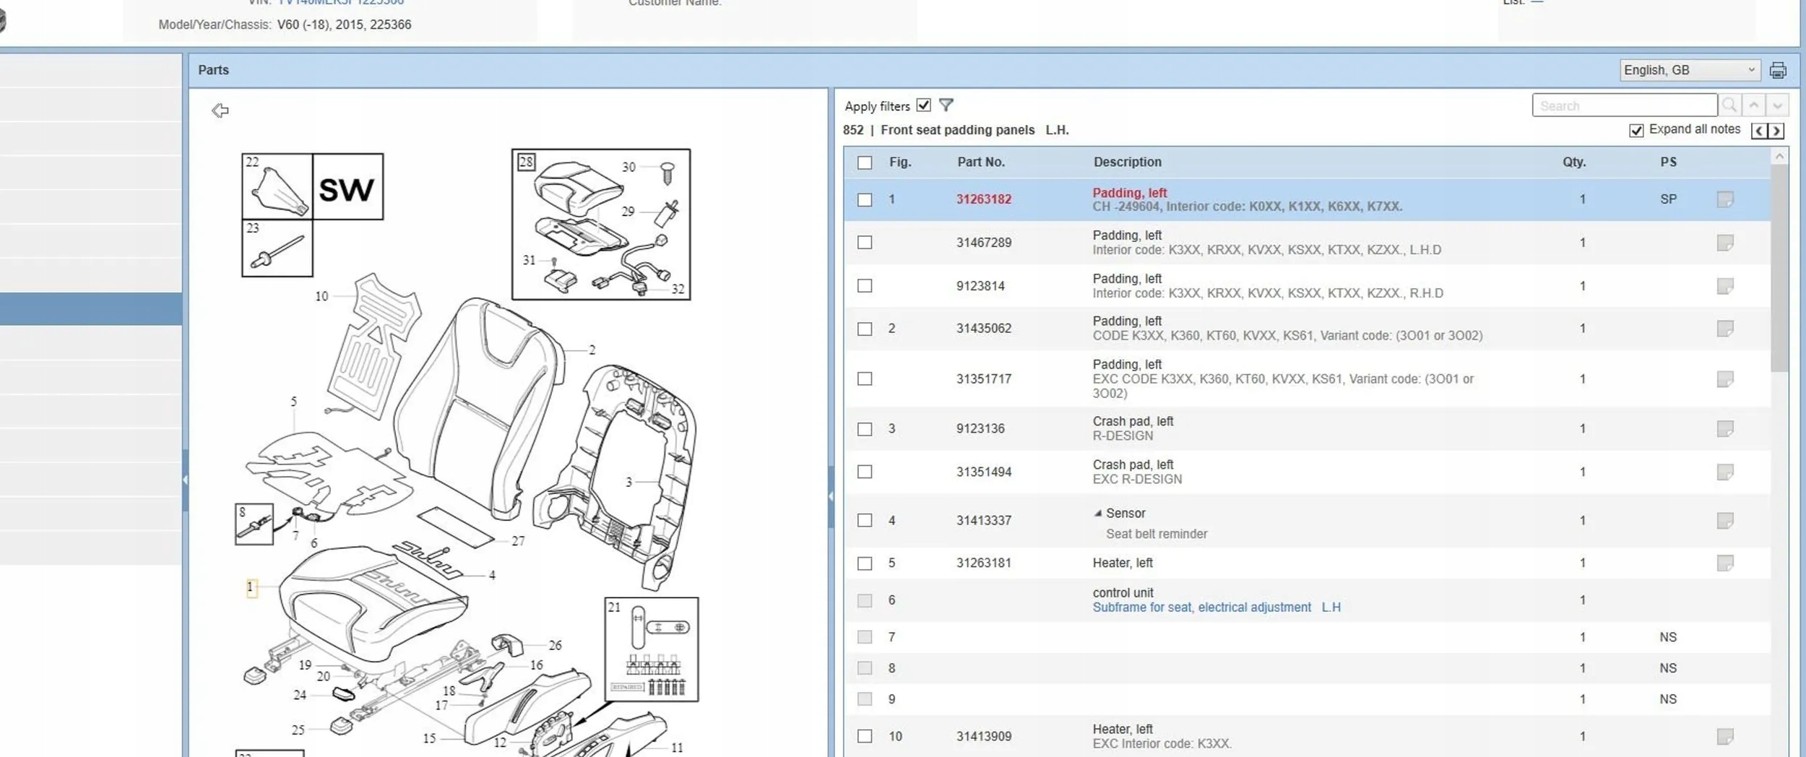The height and width of the screenshot is (757, 1806).
Task: Sort by the Part No. column header
Action: click(x=981, y=163)
